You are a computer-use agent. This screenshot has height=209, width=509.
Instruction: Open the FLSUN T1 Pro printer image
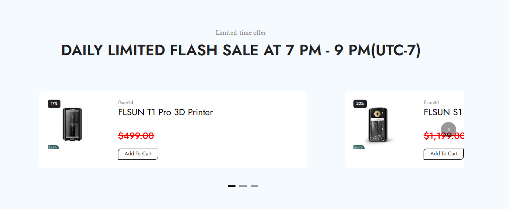pos(72,124)
